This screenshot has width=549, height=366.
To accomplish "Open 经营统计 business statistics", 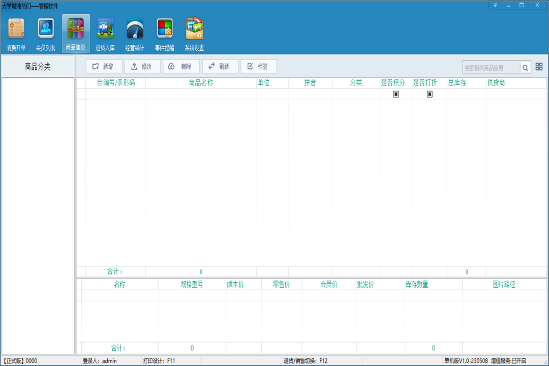I will 135,34.
